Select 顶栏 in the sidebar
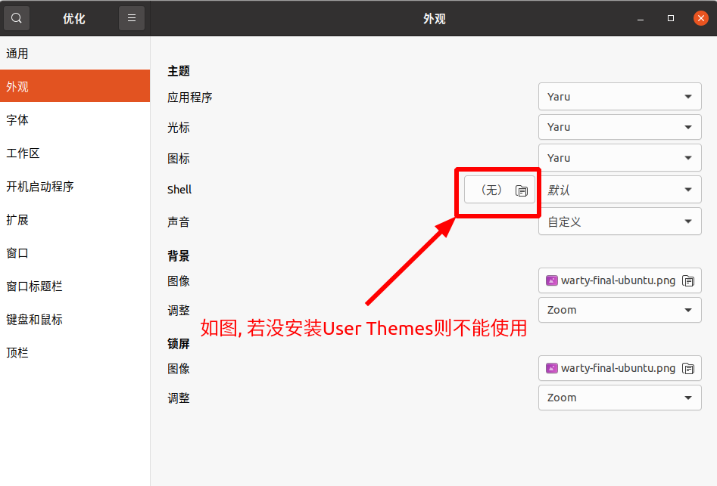Image resolution: width=717 pixels, height=486 pixels. tap(75, 353)
